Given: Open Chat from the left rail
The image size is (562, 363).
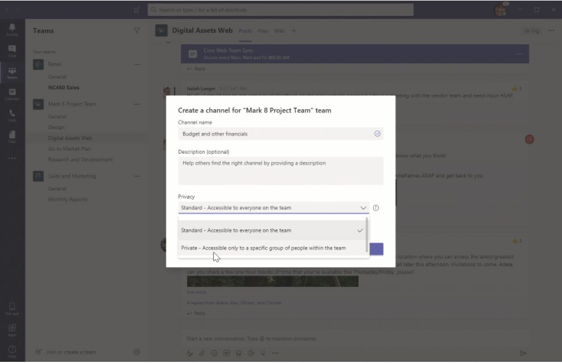Looking at the screenshot, I should [x=12, y=51].
